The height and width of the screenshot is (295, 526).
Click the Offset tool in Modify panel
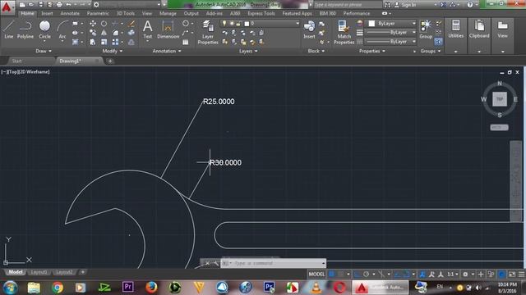131,42
